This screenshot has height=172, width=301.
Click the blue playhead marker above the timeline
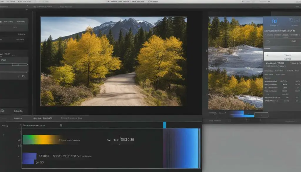[165, 125]
